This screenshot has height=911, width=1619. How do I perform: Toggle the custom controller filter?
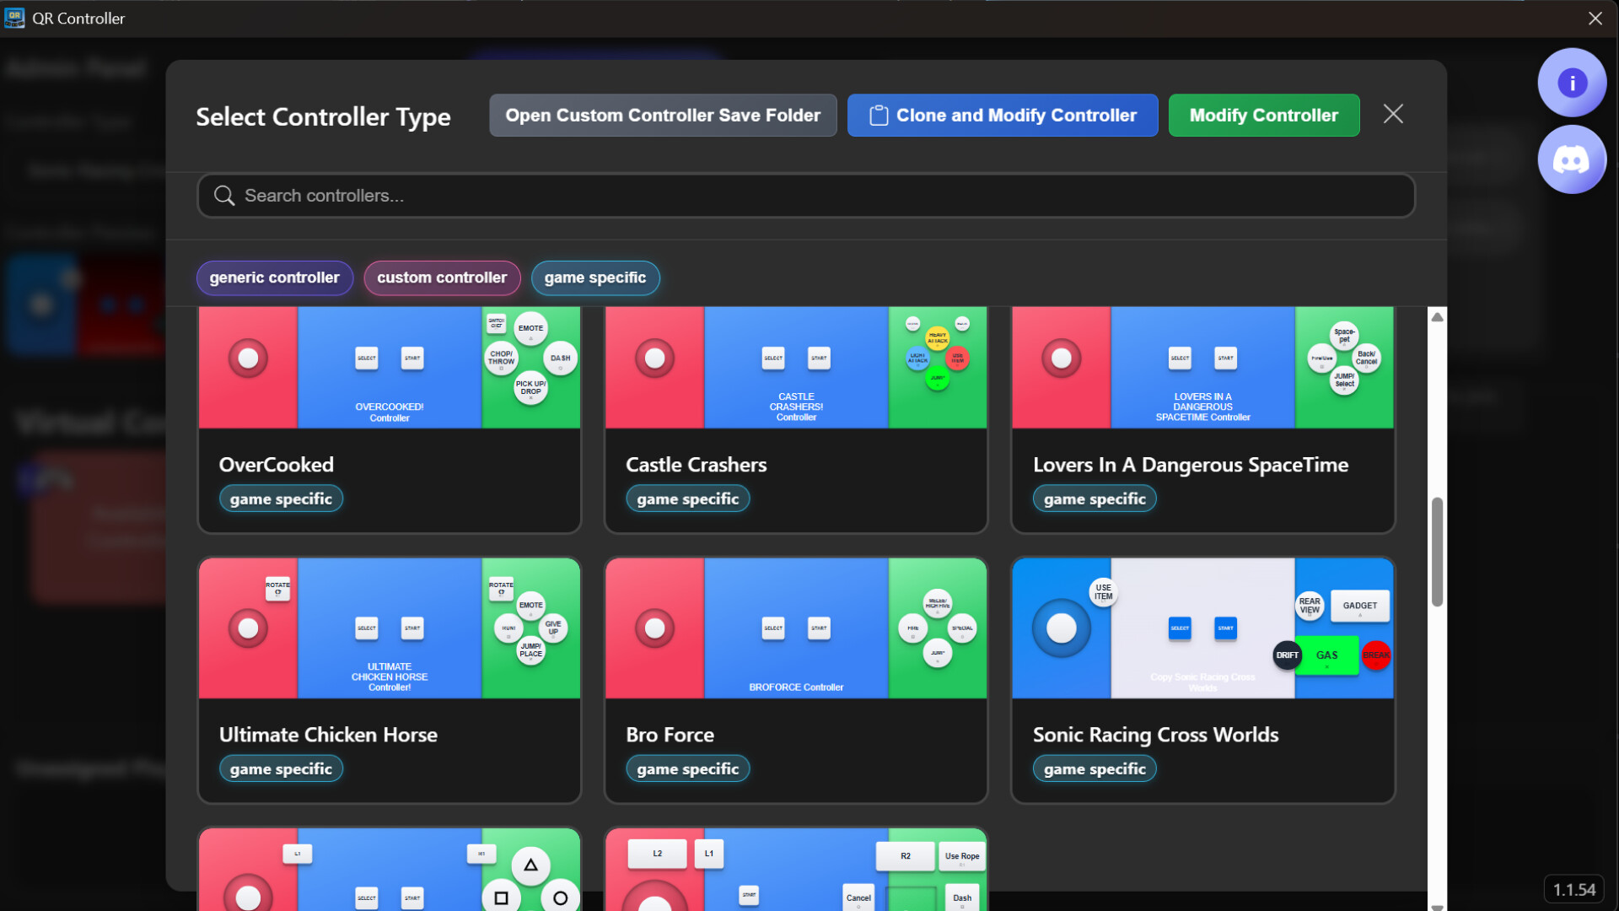(442, 278)
